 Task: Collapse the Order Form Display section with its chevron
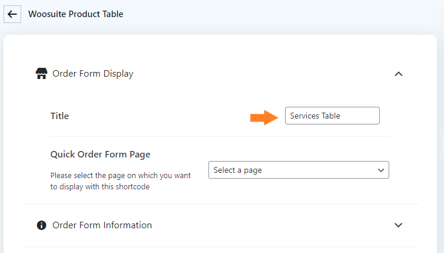pos(399,74)
